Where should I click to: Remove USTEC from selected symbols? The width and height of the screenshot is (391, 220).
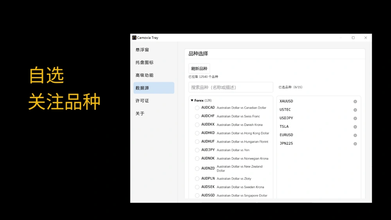[x=355, y=110]
